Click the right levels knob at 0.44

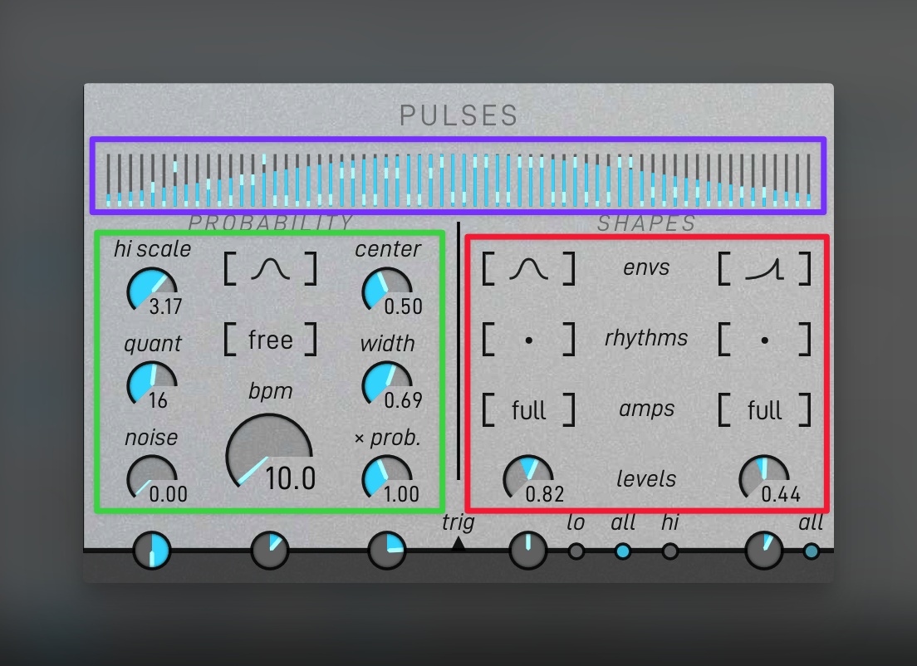[x=764, y=477]
